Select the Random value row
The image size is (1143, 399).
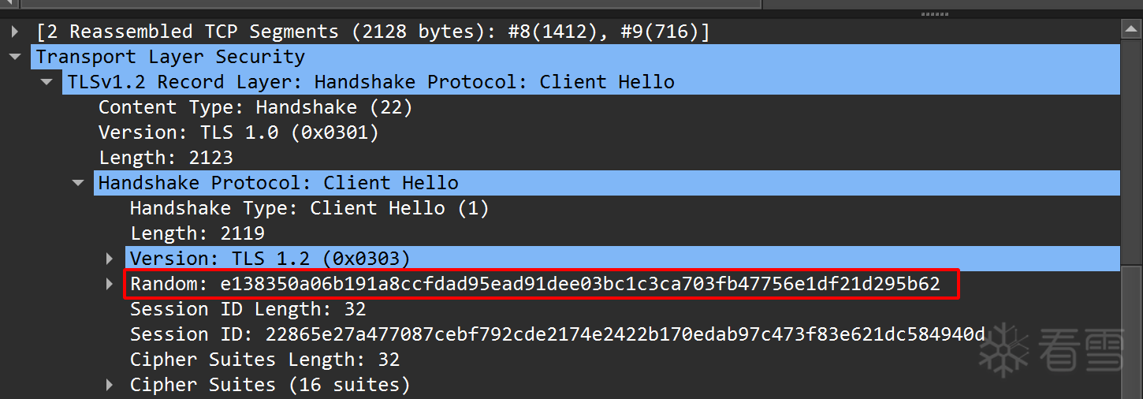(534, 284)
